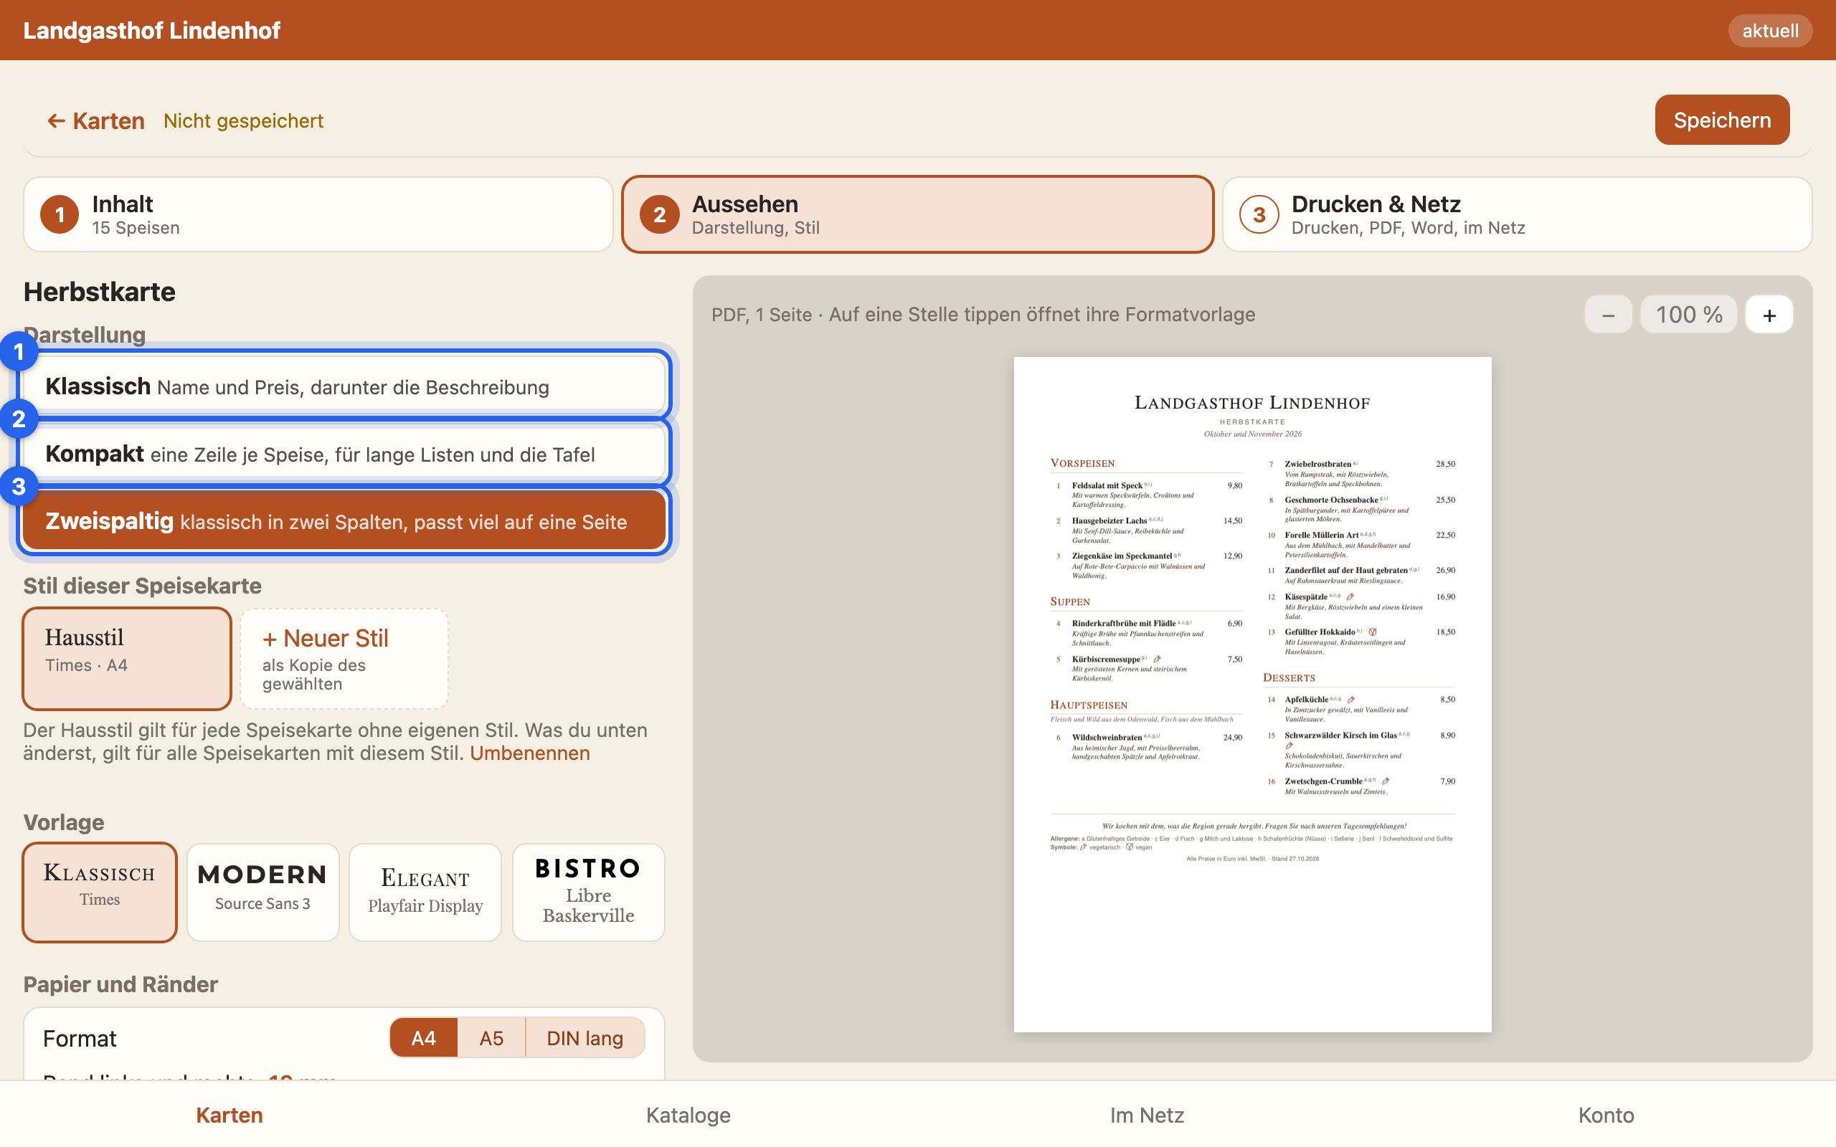This screenshot has width=1836, height=1147.
Task: Select the Zweispaltig Darstellung option
Action: (x=344, y=521)
